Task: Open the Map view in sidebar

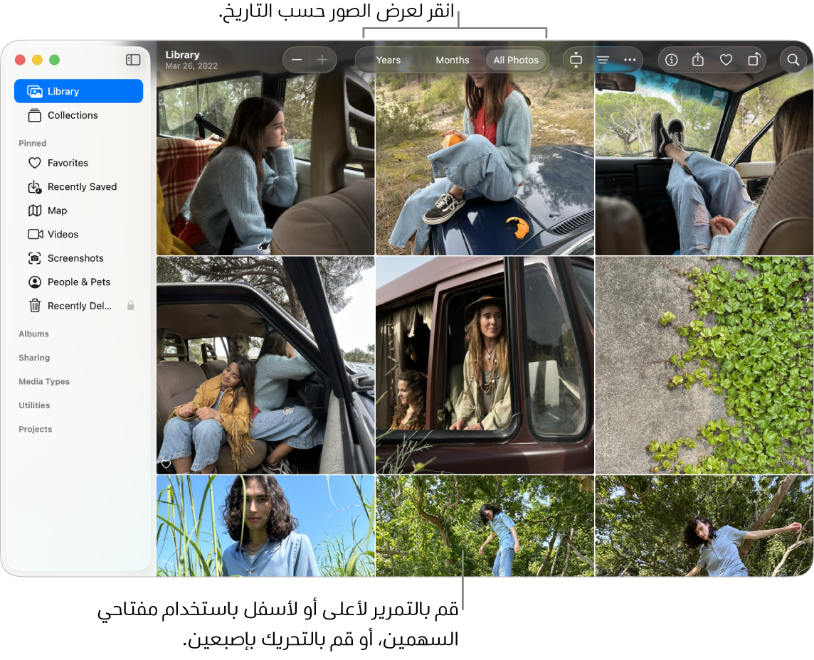Action: (57, 211)
